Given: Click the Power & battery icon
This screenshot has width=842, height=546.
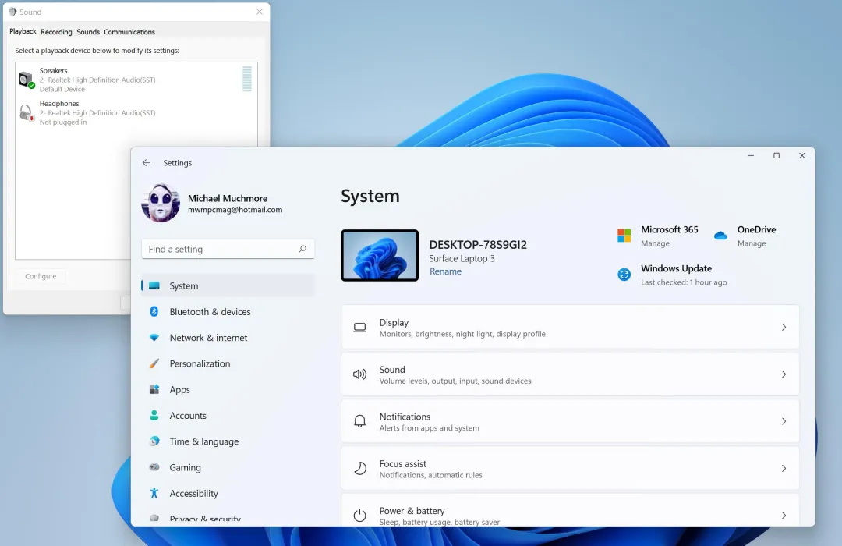Looking at the screenshot, I should click(359, 516).
